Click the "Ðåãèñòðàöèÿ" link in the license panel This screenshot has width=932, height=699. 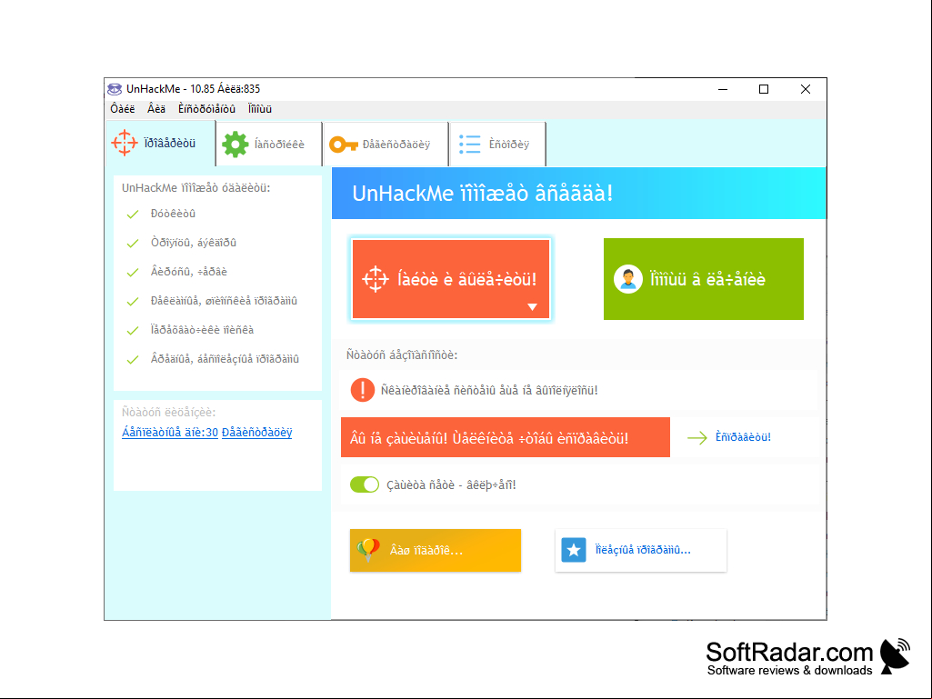click(256, 433)
